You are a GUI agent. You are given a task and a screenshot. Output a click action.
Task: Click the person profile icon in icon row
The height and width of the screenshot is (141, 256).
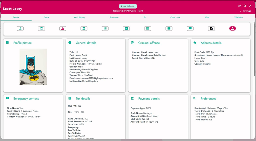tap(20, 29)
